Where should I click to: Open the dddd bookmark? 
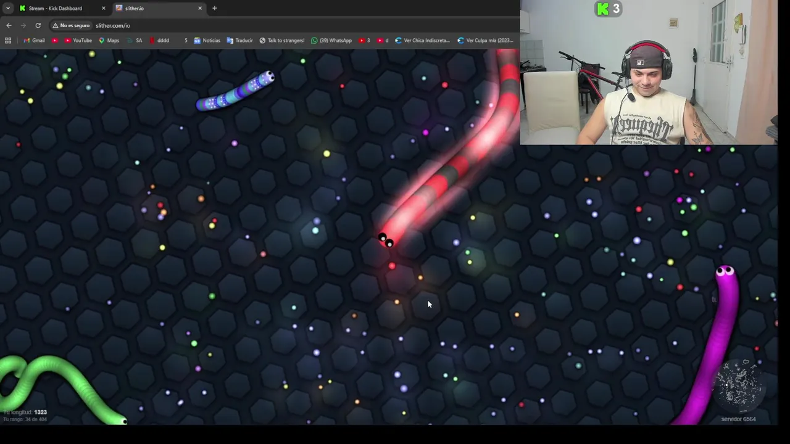click(x=159, y=40)
